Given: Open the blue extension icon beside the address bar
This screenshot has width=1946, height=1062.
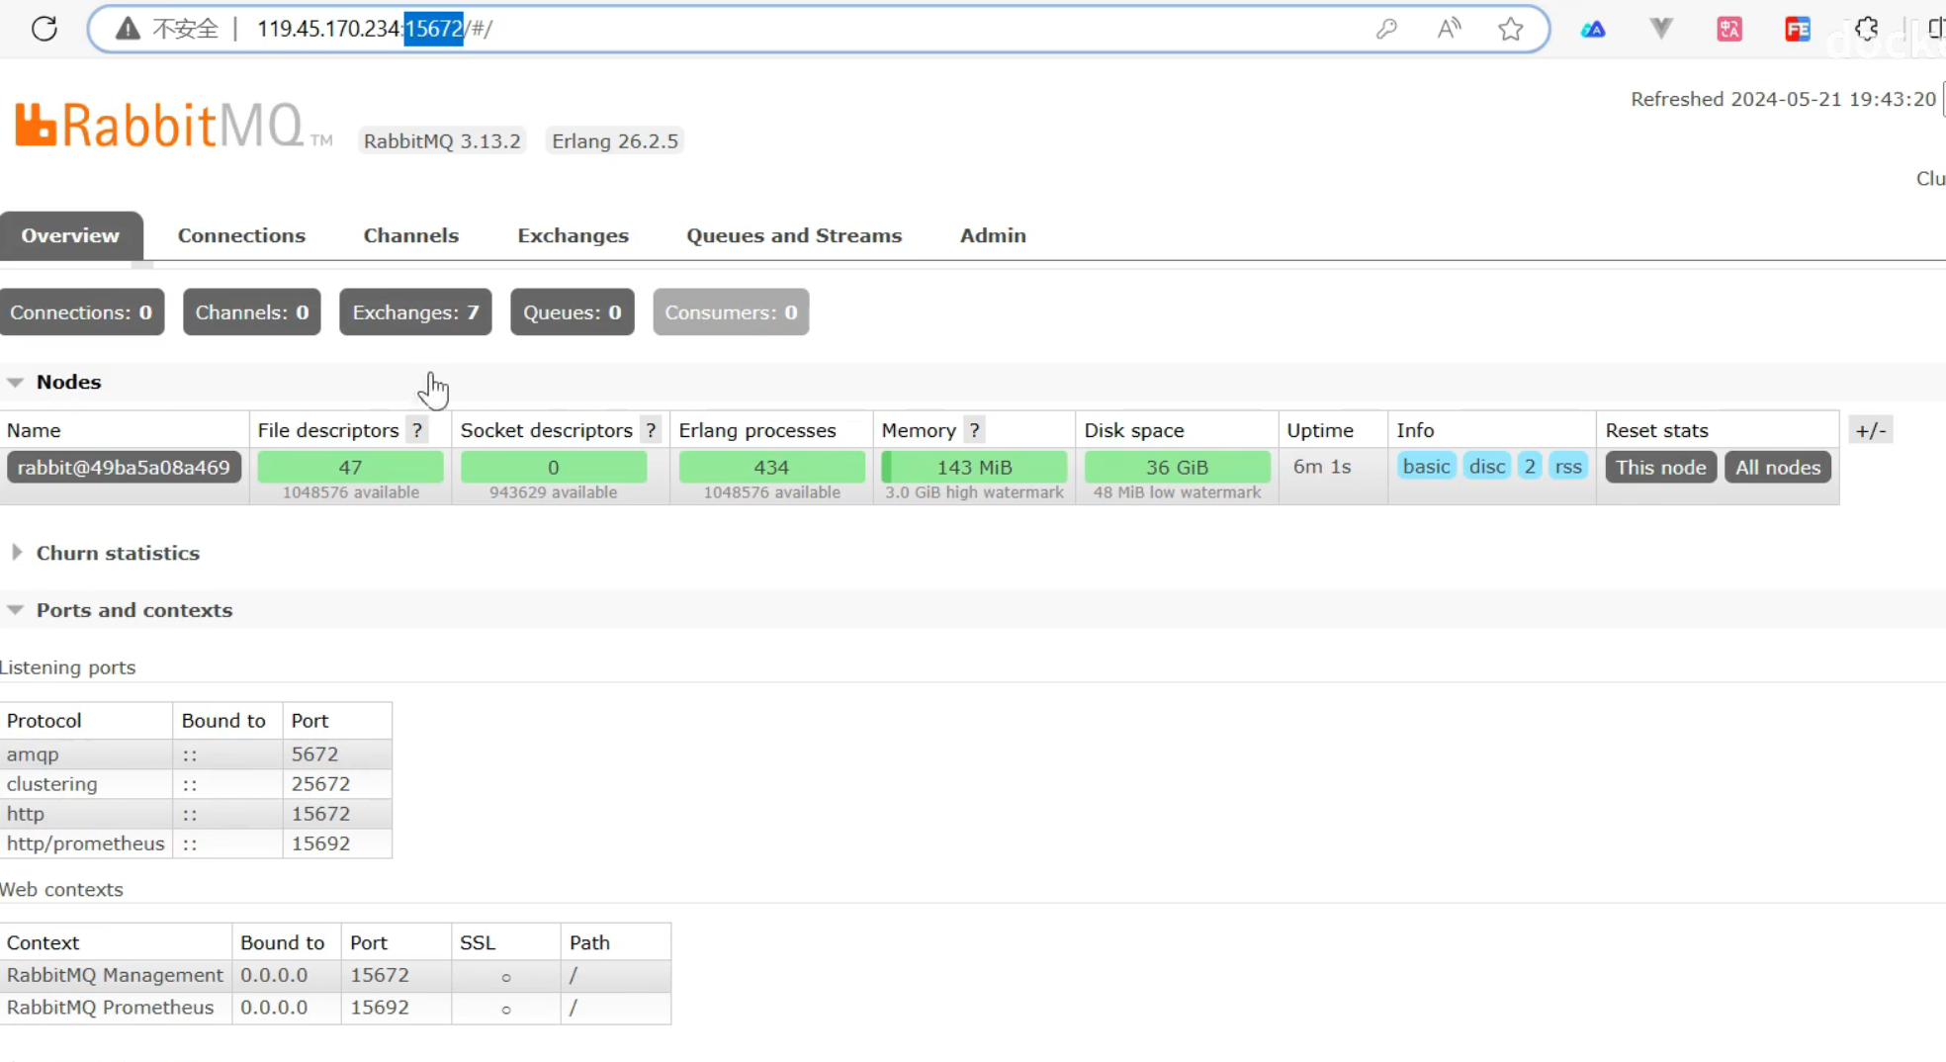Looking at the screenshot, I should (1593, 29).
